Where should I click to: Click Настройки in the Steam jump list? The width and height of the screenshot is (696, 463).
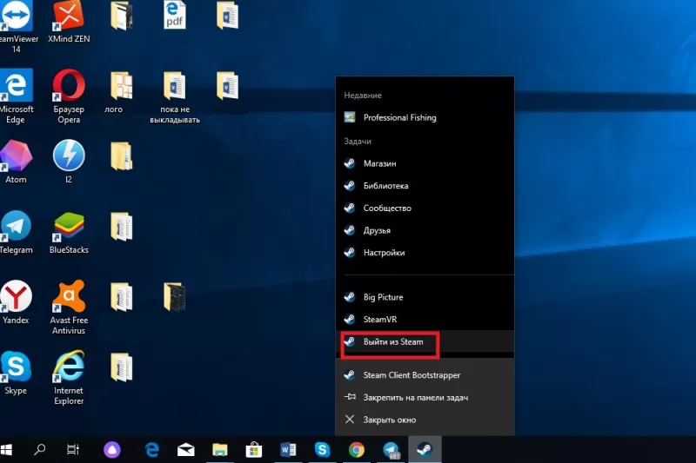click(384, 253)
